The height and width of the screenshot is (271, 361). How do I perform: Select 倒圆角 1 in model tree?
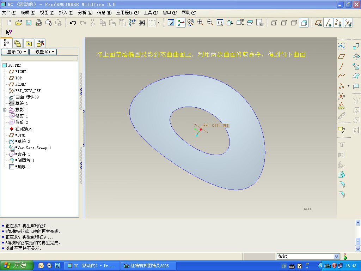point(26,161)
